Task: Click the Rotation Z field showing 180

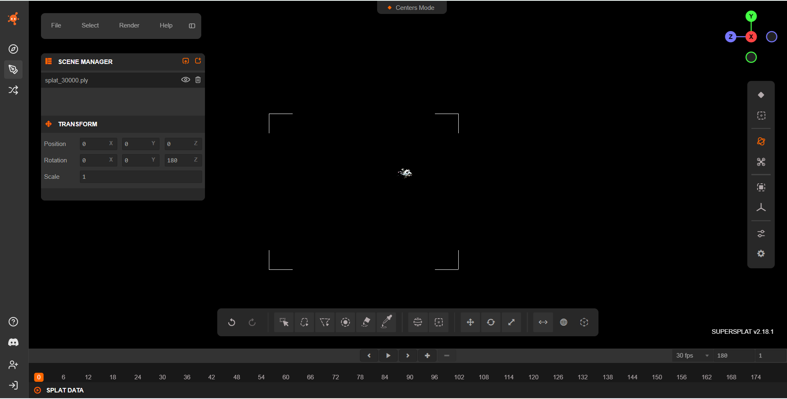Action: (x=183, y=160)
